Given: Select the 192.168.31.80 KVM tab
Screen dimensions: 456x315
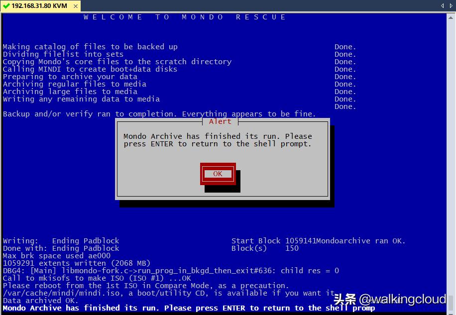Looking at the screenshot, I should click(x=40, y=6).
